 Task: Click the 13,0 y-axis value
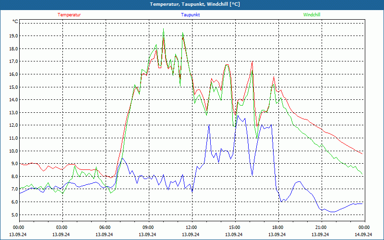14,113
